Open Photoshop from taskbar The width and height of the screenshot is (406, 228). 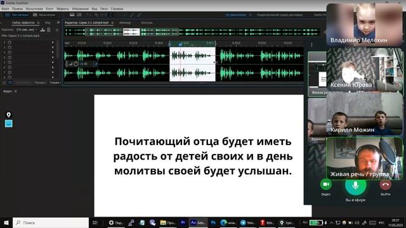213,222
